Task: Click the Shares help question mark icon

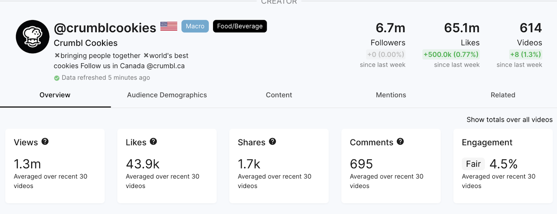Action: pyautogui.click(x=273, y=141)
